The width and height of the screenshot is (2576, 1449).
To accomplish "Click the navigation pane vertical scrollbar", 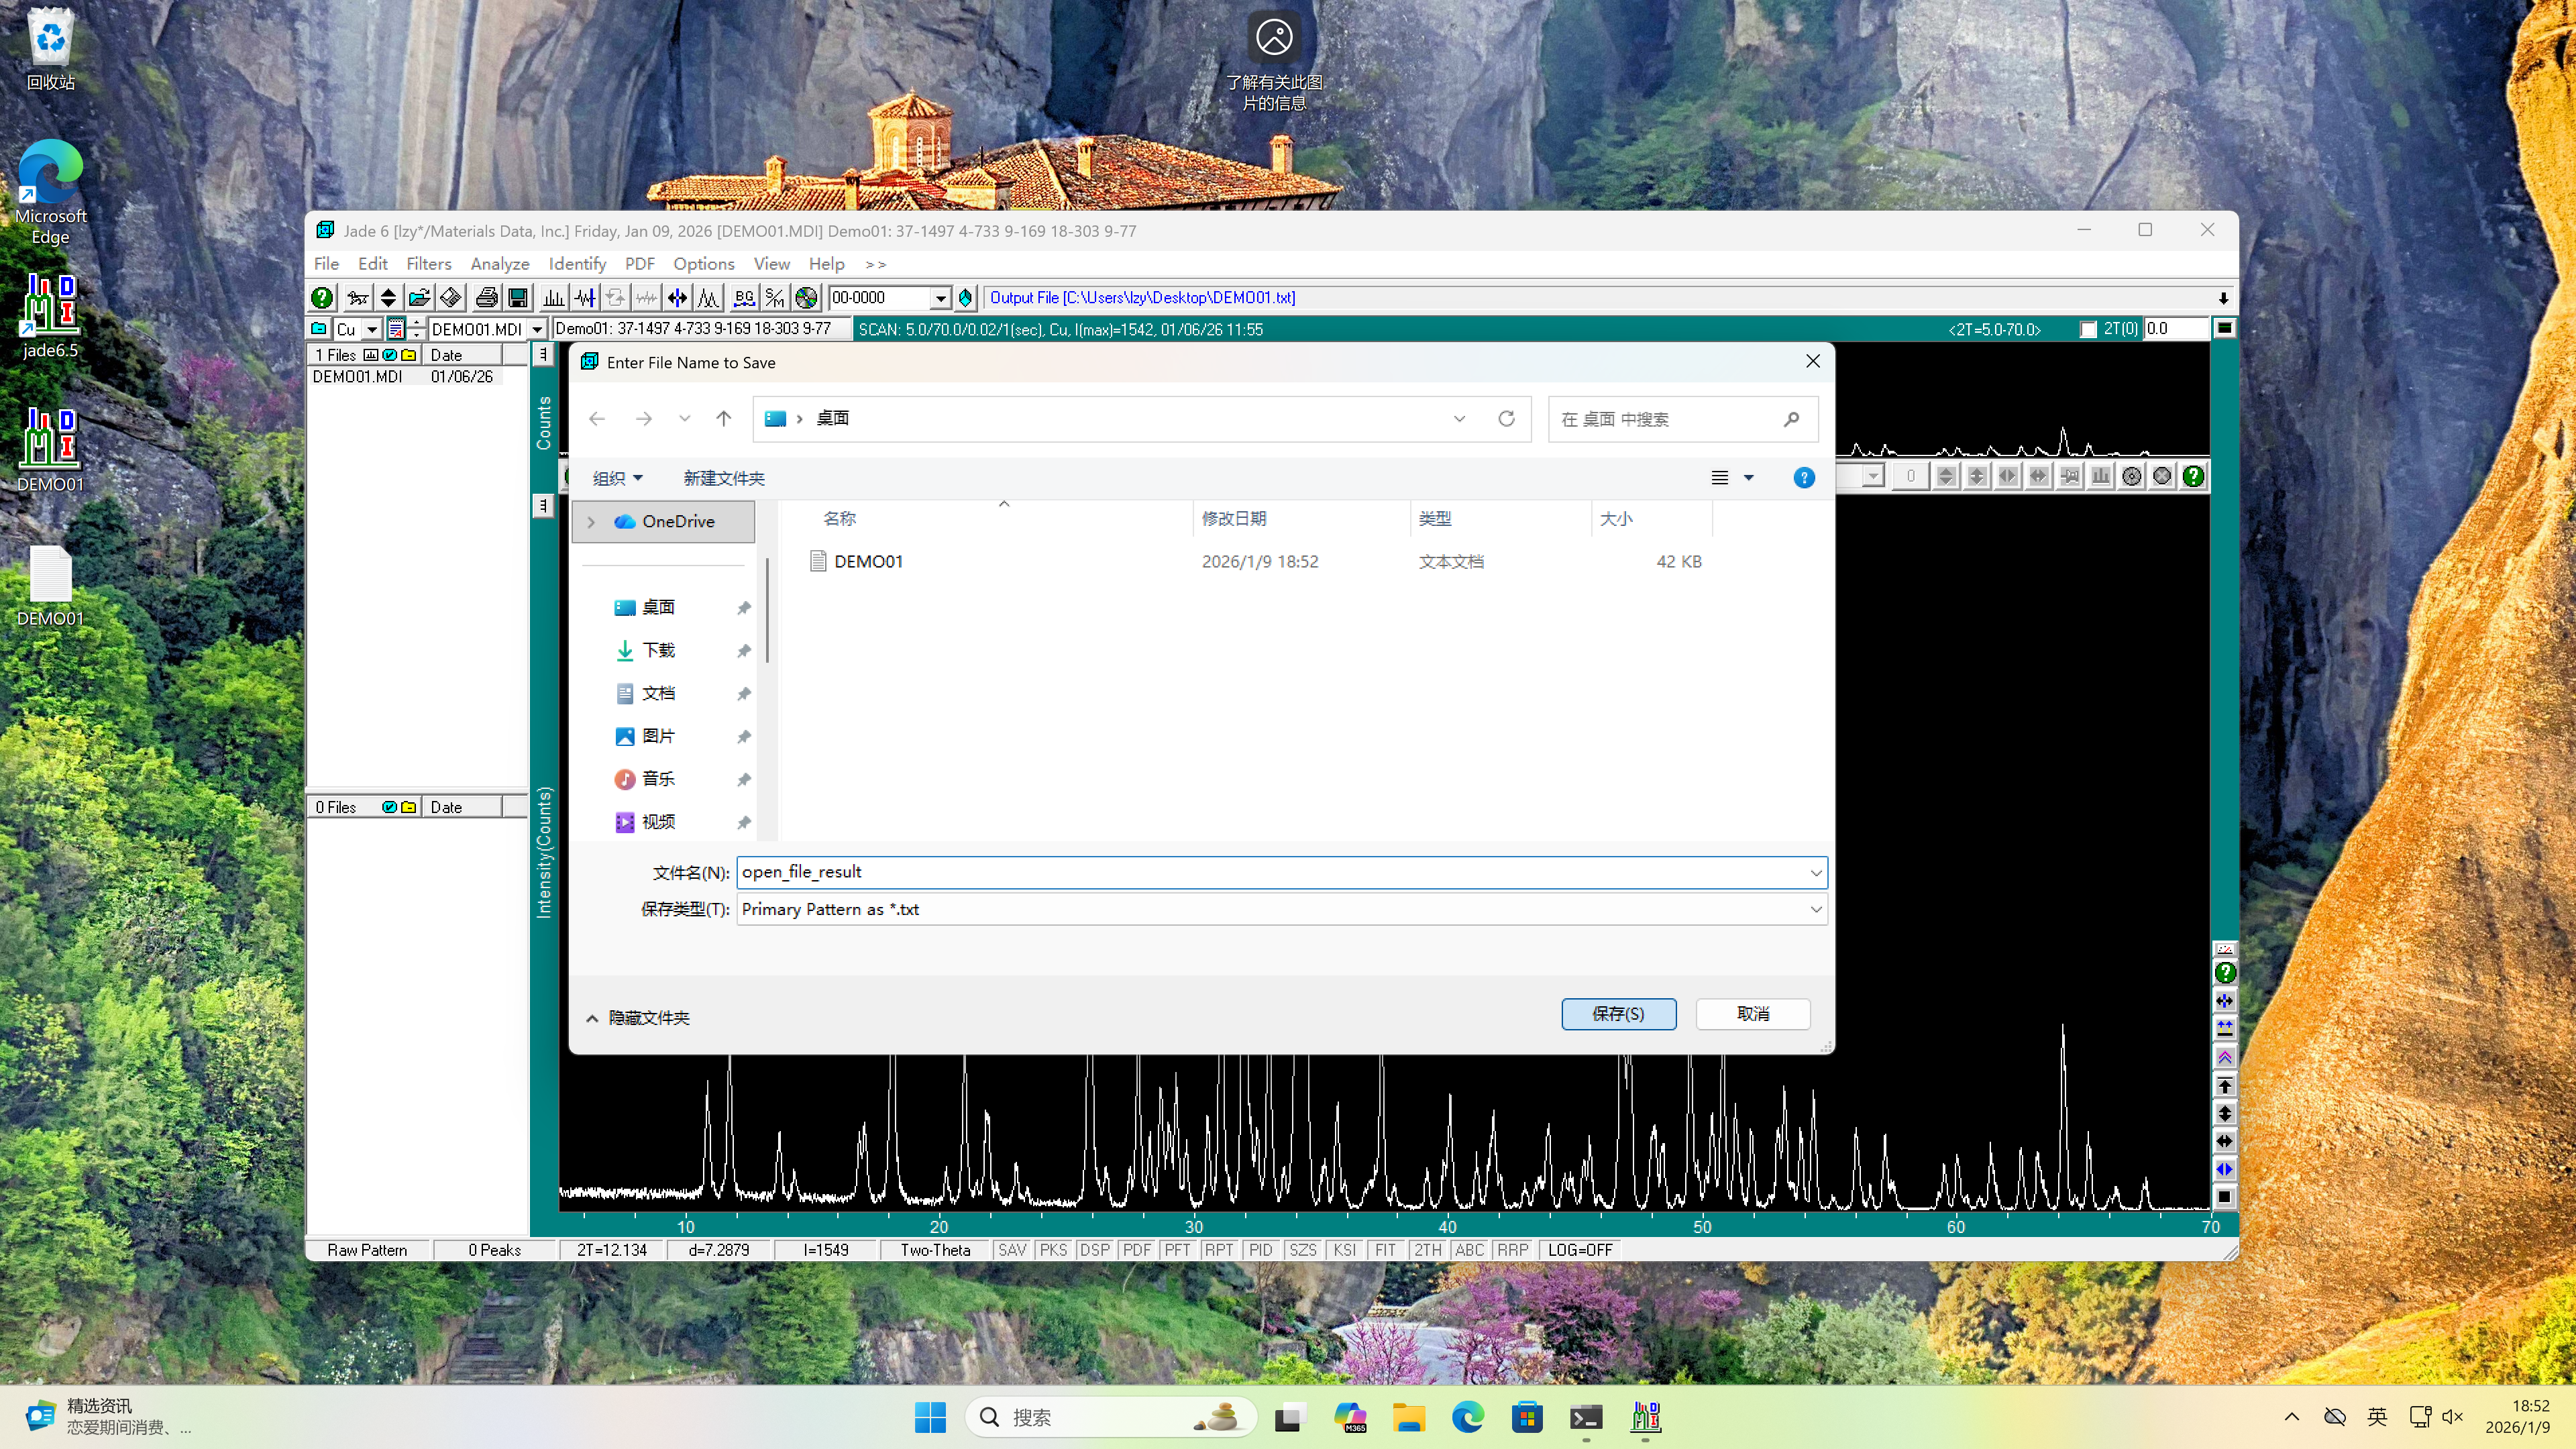I will 767,610.
